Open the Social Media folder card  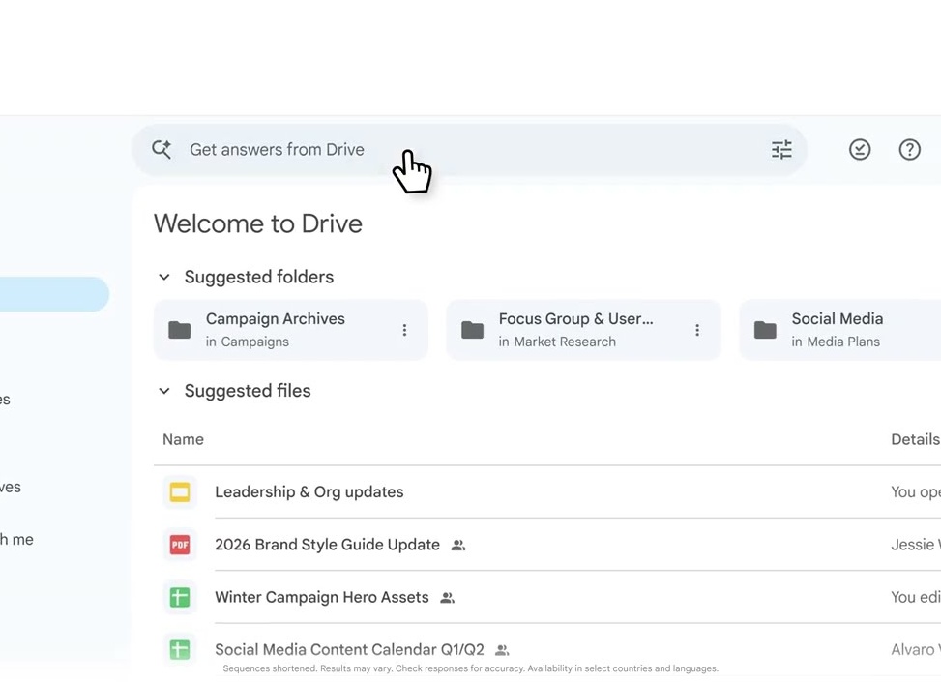click(840, 330)
